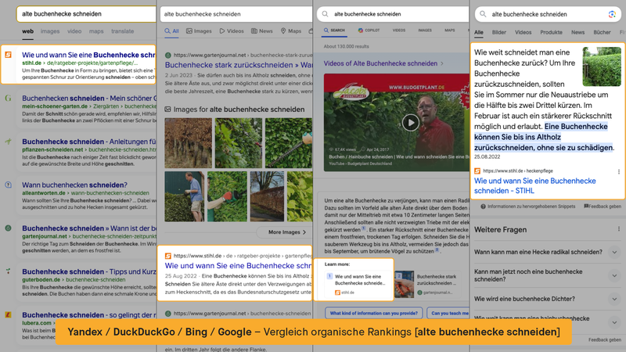Click the DuckDuckGo search magnifier icon on All
Image resolution: width=626 pixels, height=352 pixels.
tap(167, 31)
